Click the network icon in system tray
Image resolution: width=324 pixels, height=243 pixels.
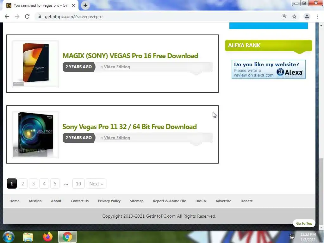click(x=292, y=237)
